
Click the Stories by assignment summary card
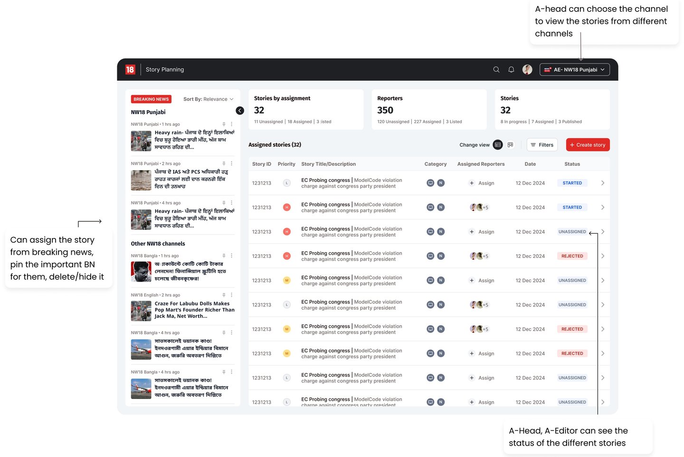[306, 109]
